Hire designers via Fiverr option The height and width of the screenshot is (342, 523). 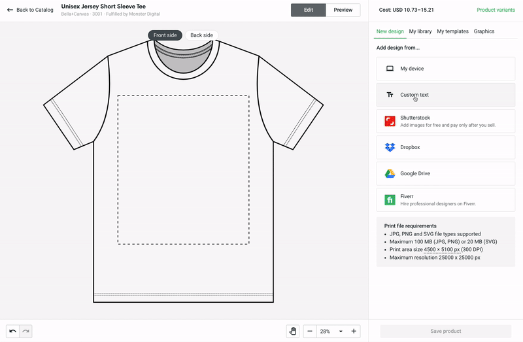pos(446,200)
